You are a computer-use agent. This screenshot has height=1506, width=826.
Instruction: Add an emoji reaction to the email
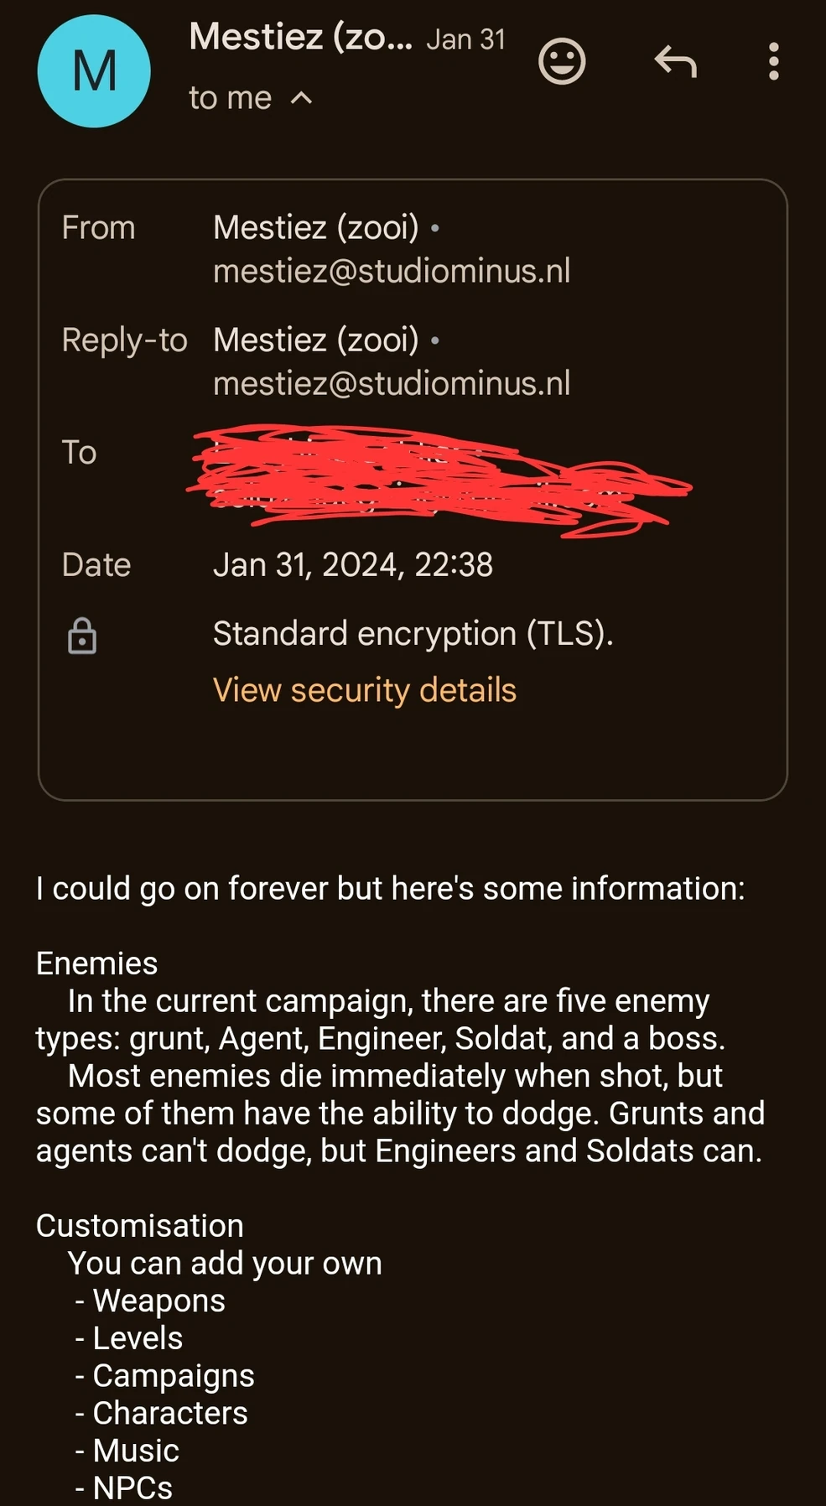pyautogui.click(x=562, y=61)
